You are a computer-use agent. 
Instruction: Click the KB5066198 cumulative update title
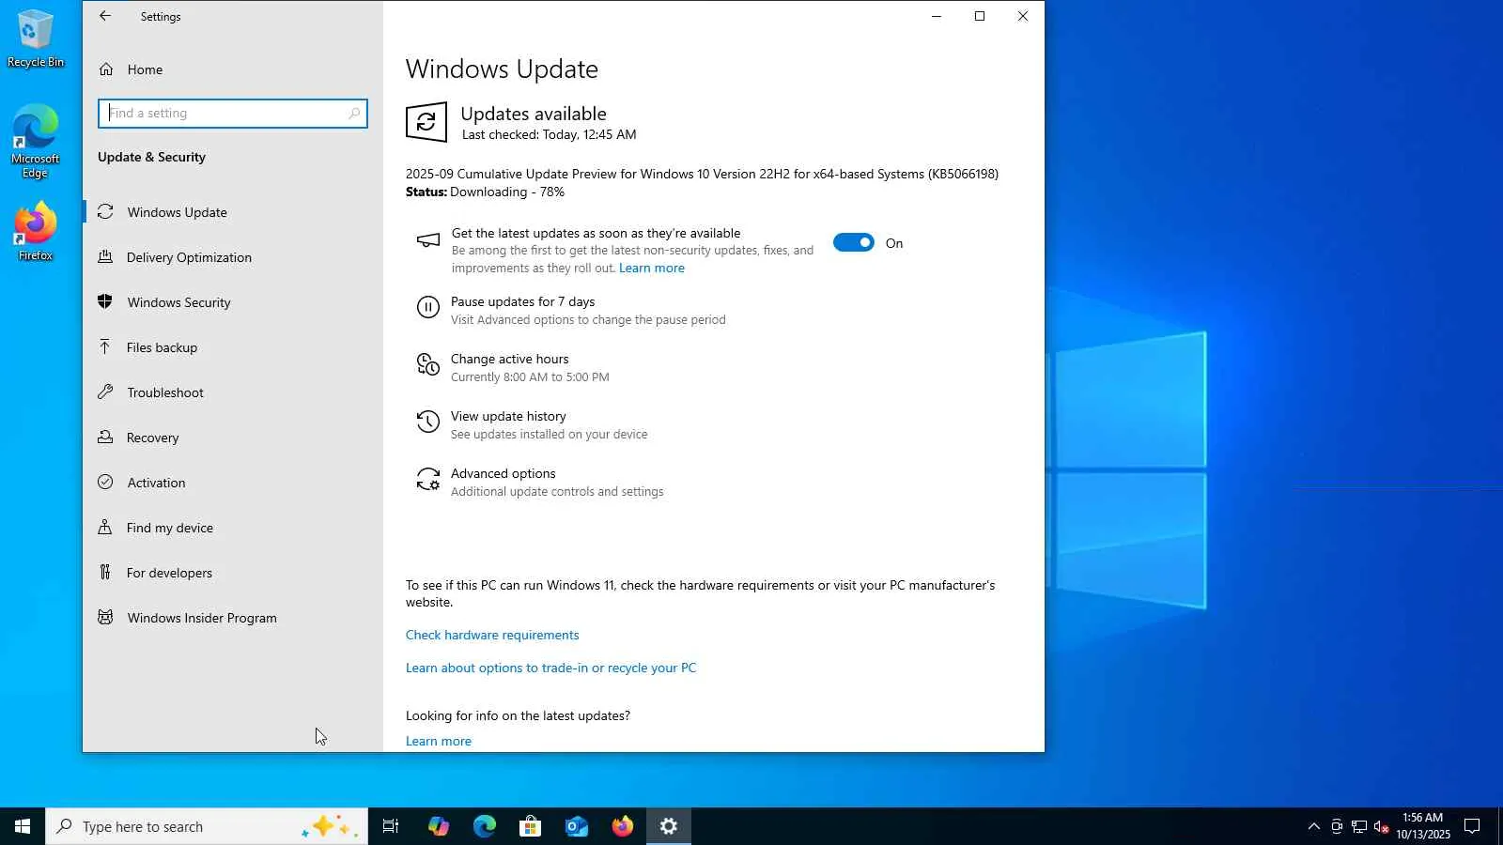point(702,174)
